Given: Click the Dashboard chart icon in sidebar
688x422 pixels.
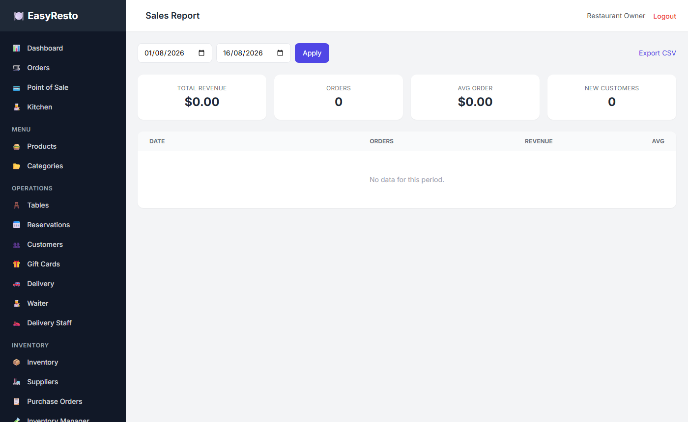Looking at the screenshot, I should click(x=17, y=48).
